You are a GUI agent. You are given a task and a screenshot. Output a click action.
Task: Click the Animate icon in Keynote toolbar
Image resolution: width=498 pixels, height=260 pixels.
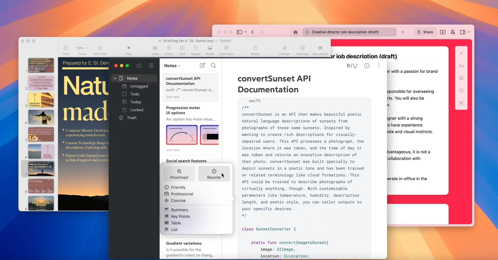click(302, 48)
